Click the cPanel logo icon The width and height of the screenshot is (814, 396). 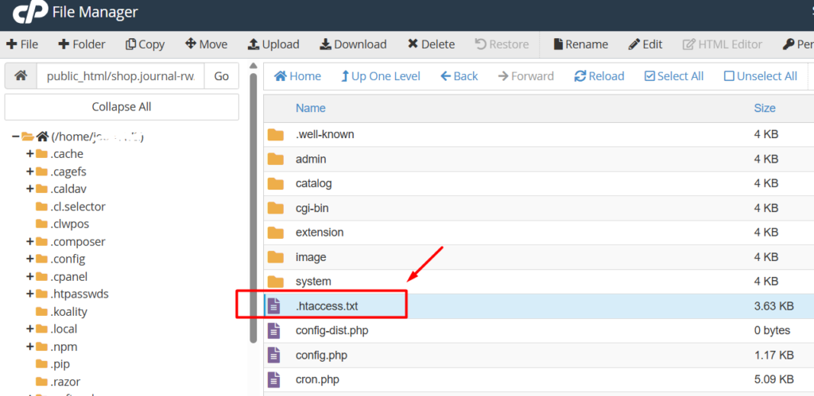tap(29, 13)
